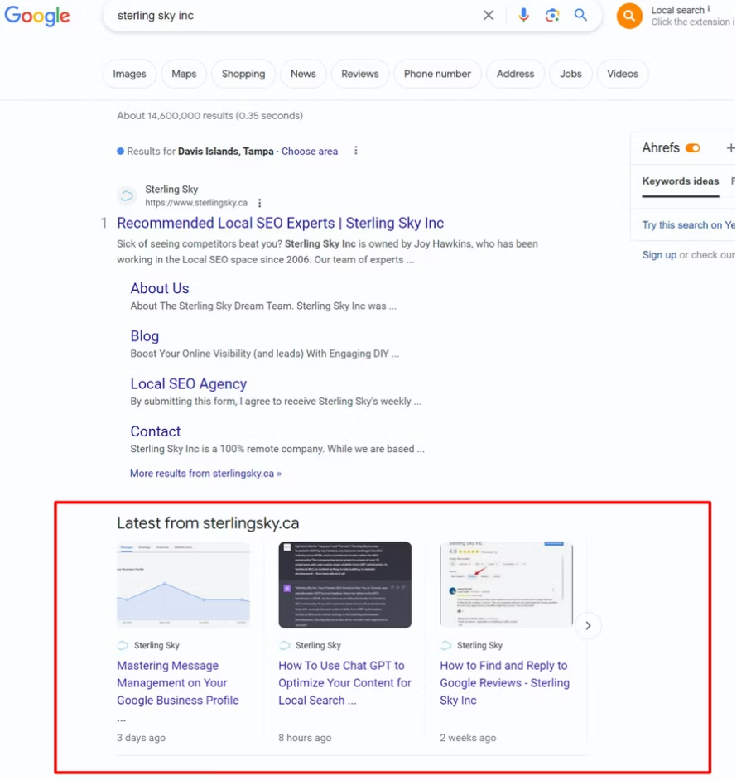The height and width of the screenshot is (780, 751).
Task: Select the Images filter chip
Action: [129, 74]
